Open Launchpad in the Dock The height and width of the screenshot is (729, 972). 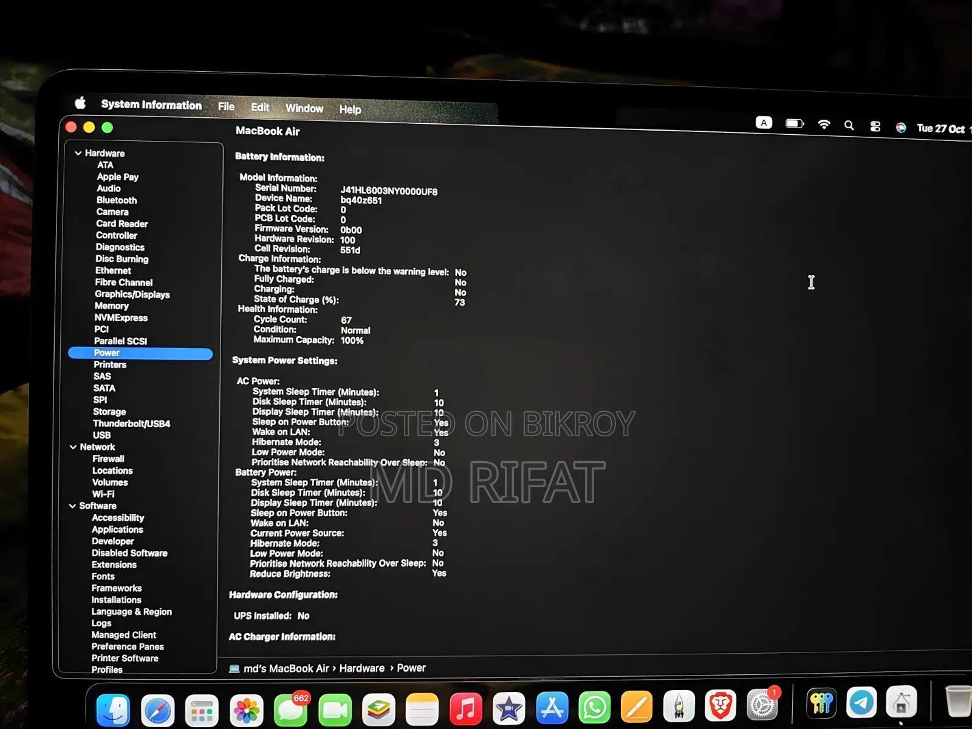202,710
